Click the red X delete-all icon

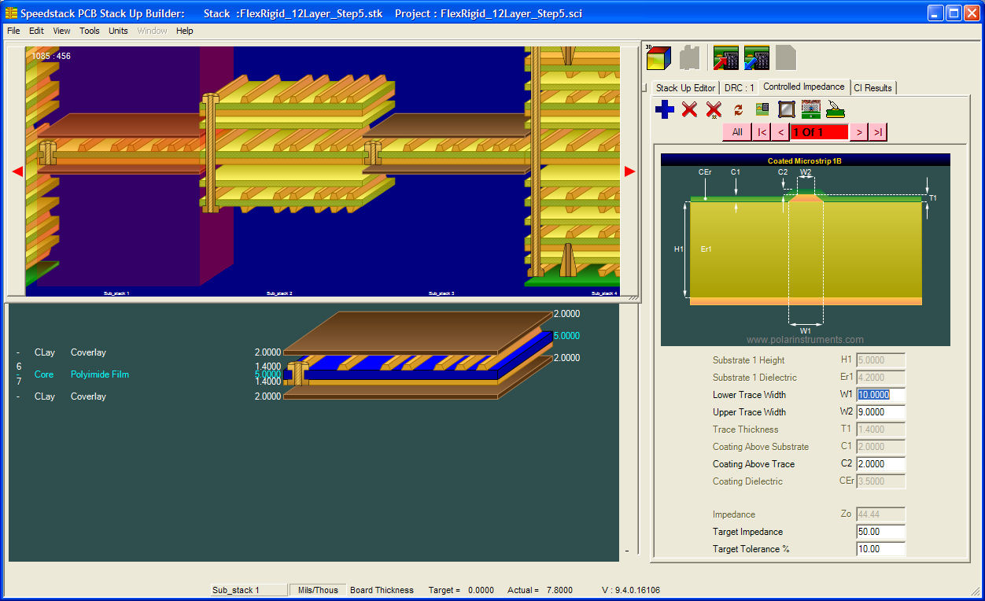714,110
